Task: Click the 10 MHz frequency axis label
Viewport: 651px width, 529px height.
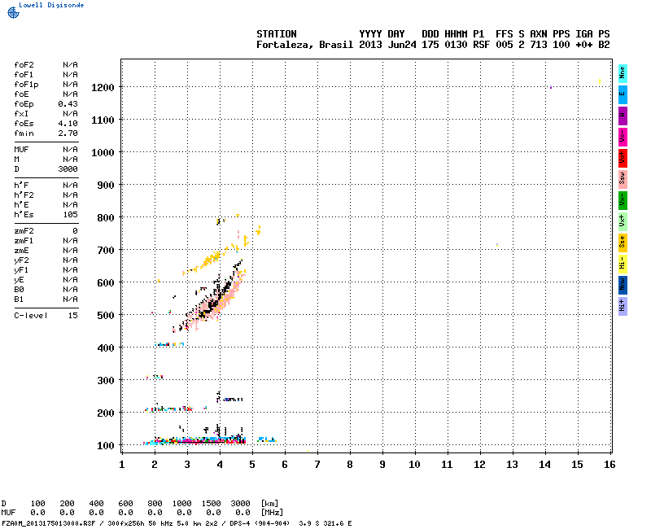Action: (414, 465)
